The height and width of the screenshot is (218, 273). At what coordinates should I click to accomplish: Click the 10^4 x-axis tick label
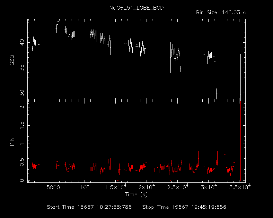[84, 187]
